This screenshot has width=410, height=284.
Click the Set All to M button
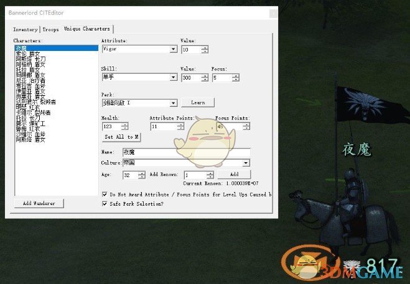pos(121,137)
